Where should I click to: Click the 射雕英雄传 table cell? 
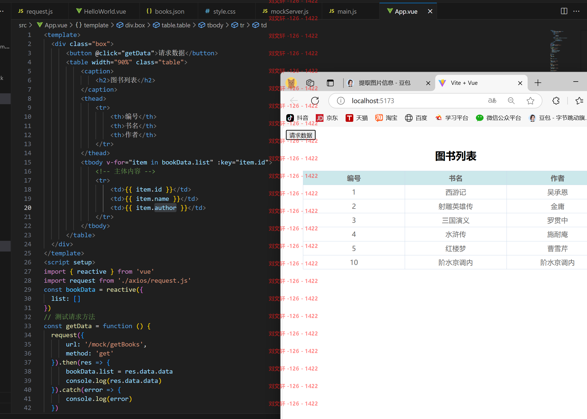[x=456, y=206]
